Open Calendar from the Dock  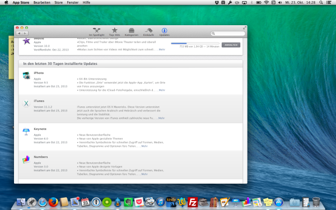85,202
